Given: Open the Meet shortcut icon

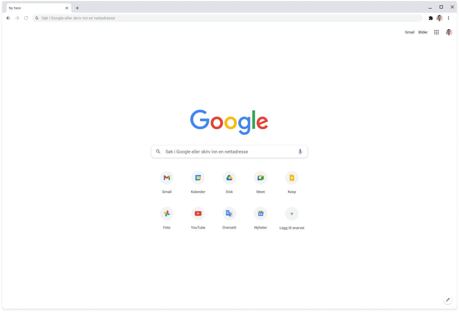Looking at the screenshot, I should coord(261,178).
